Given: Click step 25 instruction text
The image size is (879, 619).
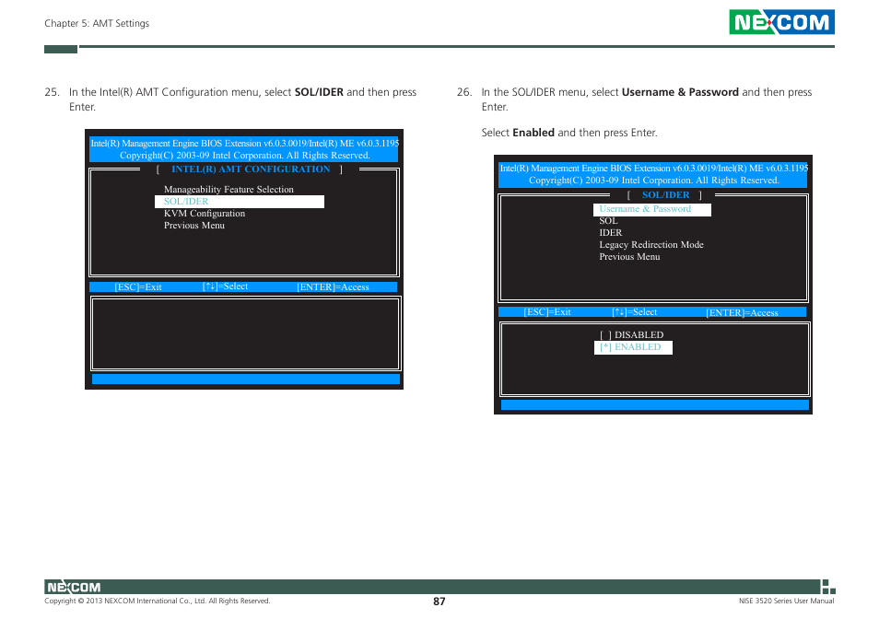Looking at the screenshot, I should click(x=242, y=99).
